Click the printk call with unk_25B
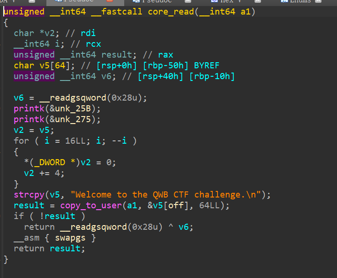 (x=29, y=109)
